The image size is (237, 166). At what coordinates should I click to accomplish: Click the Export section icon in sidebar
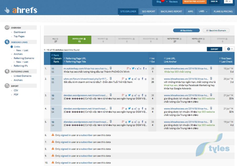(x=7, y=86)
